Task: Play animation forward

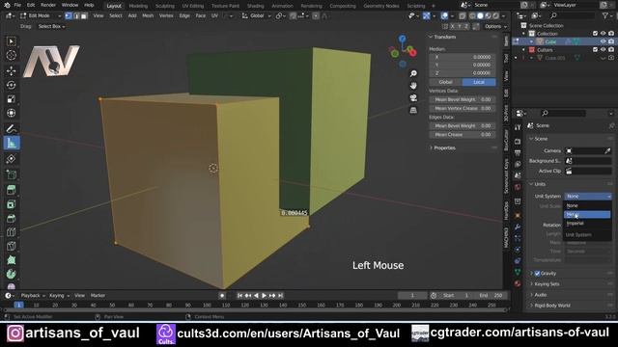Action: (x=264, y=296)
